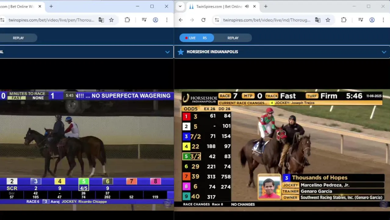The width and height of the screenshot is (390, 220).
Task: Click odds 7/2 for horse 3
Action: pos(195,136)
